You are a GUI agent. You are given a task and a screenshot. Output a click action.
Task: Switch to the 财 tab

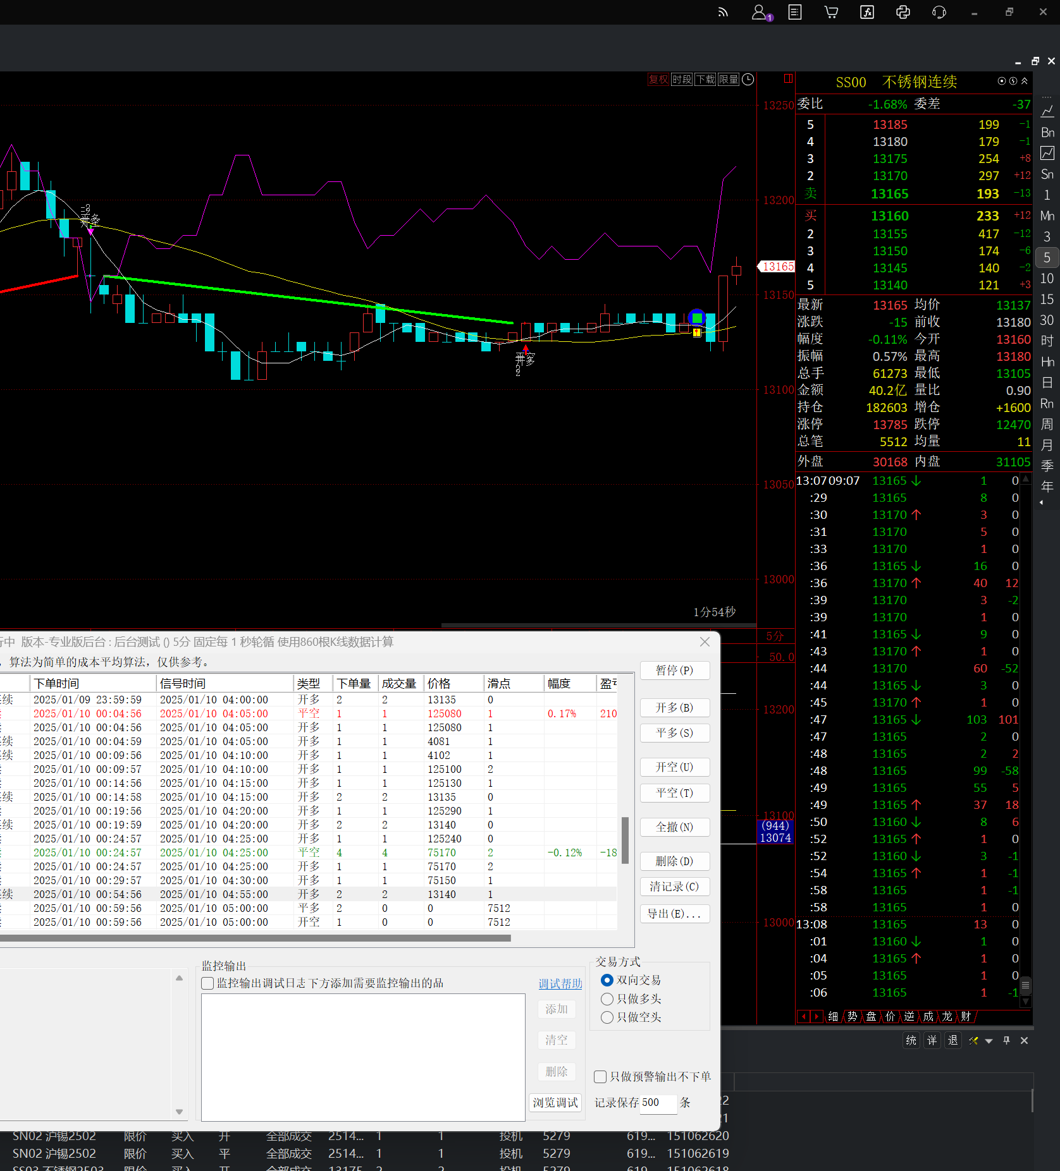[966, 1016]
